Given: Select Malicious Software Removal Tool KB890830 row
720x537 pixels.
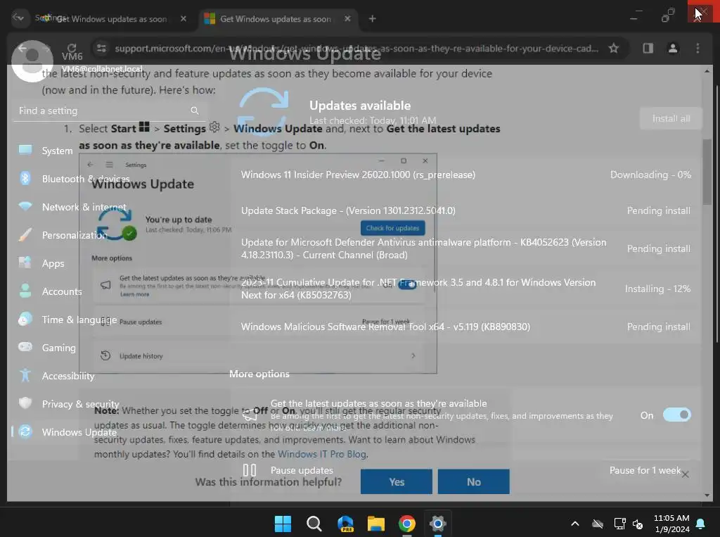Looking at the screenshot, I should coord(466,327).
